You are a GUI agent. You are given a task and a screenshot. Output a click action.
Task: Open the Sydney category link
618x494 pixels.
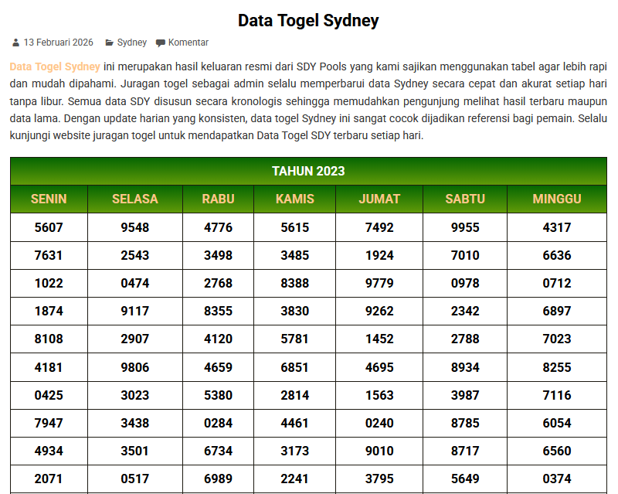point(131,43)
